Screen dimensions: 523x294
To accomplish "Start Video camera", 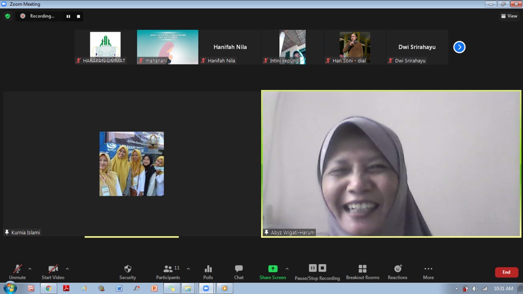I will [53, 272].
